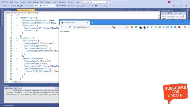The height and width of the screenshot is (107, 190).
Task: Click the site information icon in address bar
Action: click(75, 27)
